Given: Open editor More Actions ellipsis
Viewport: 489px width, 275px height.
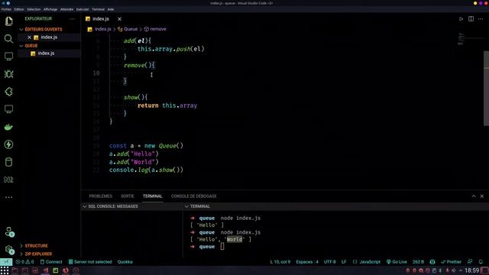Looking at the screenshot, I should point(481,19).
